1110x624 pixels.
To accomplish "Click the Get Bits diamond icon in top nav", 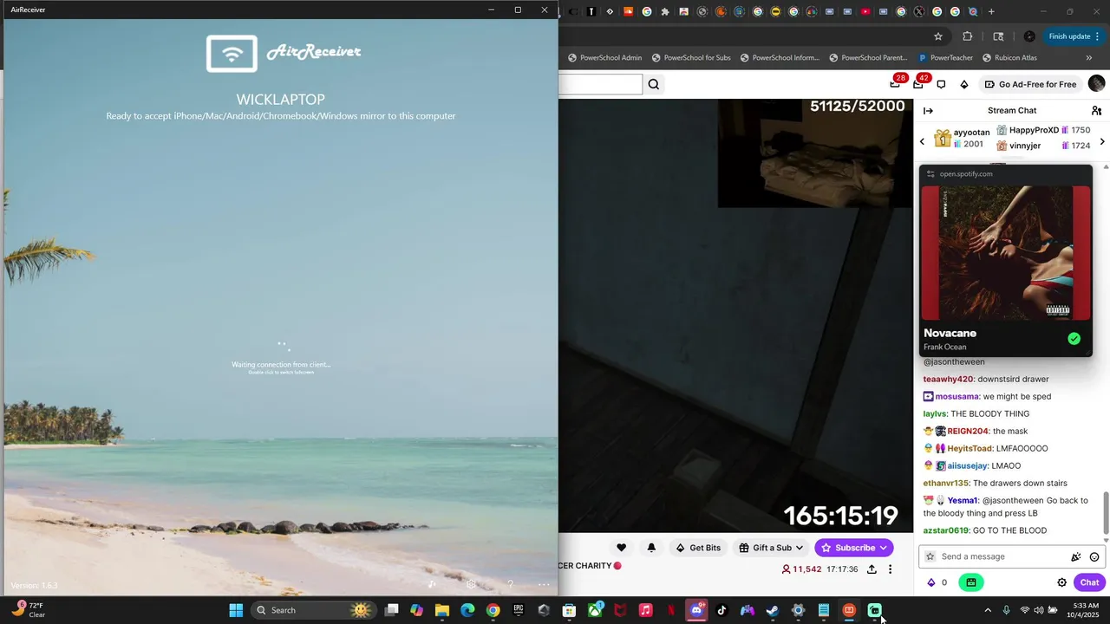I will coord(964,84).
